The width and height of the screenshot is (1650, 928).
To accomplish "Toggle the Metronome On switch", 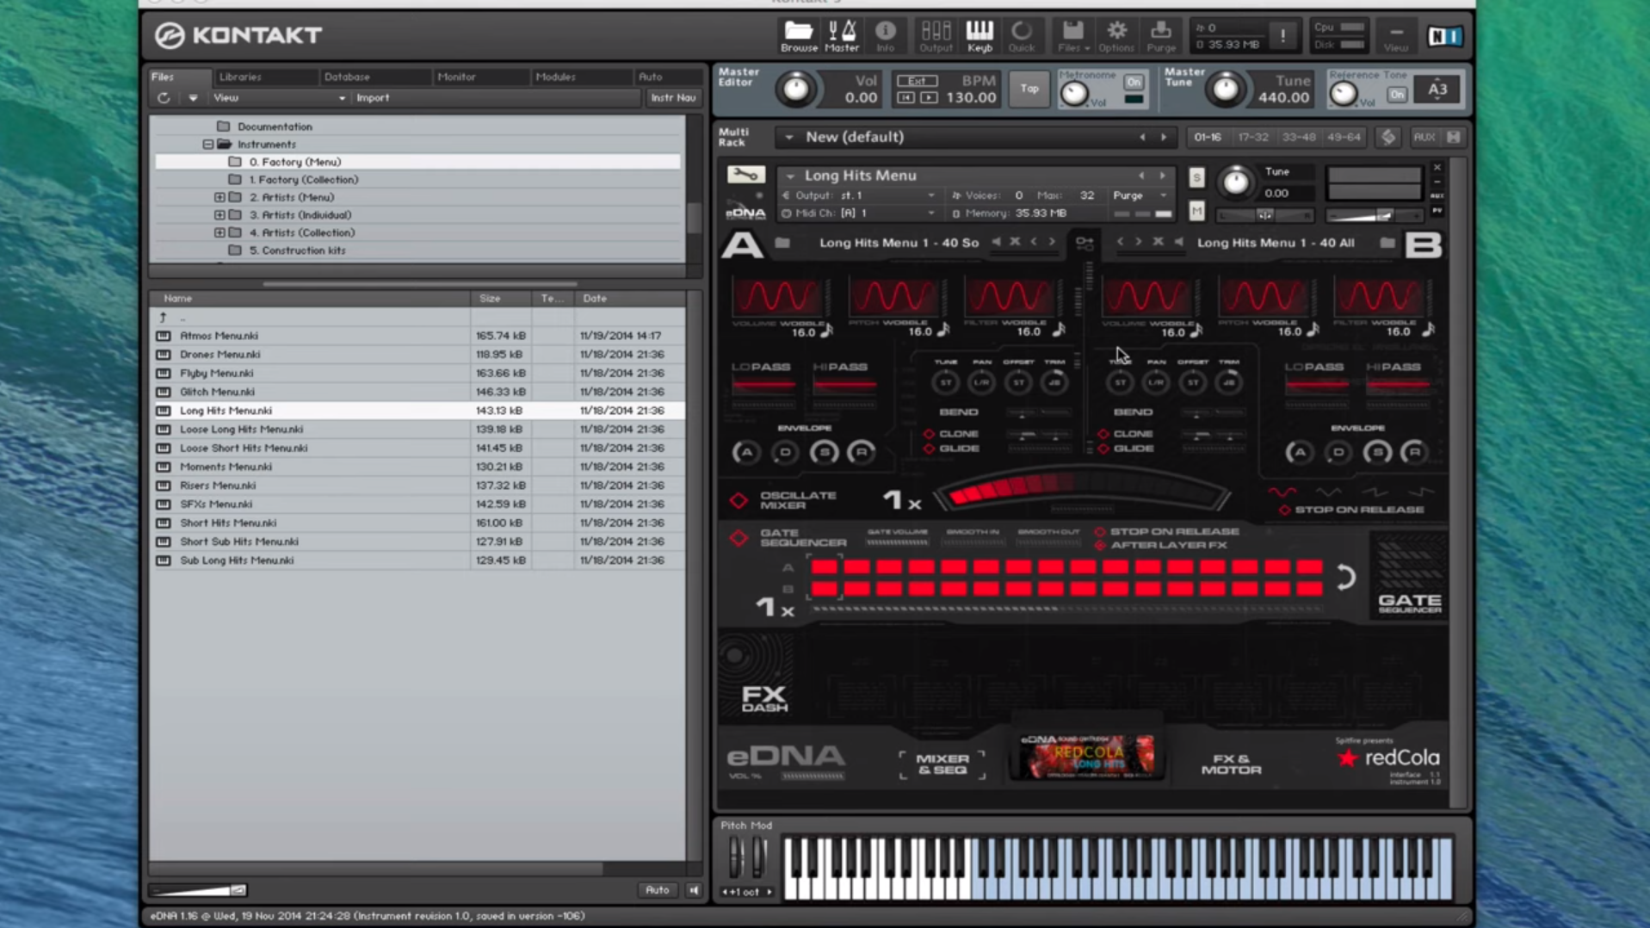I will click(1134, 83).
